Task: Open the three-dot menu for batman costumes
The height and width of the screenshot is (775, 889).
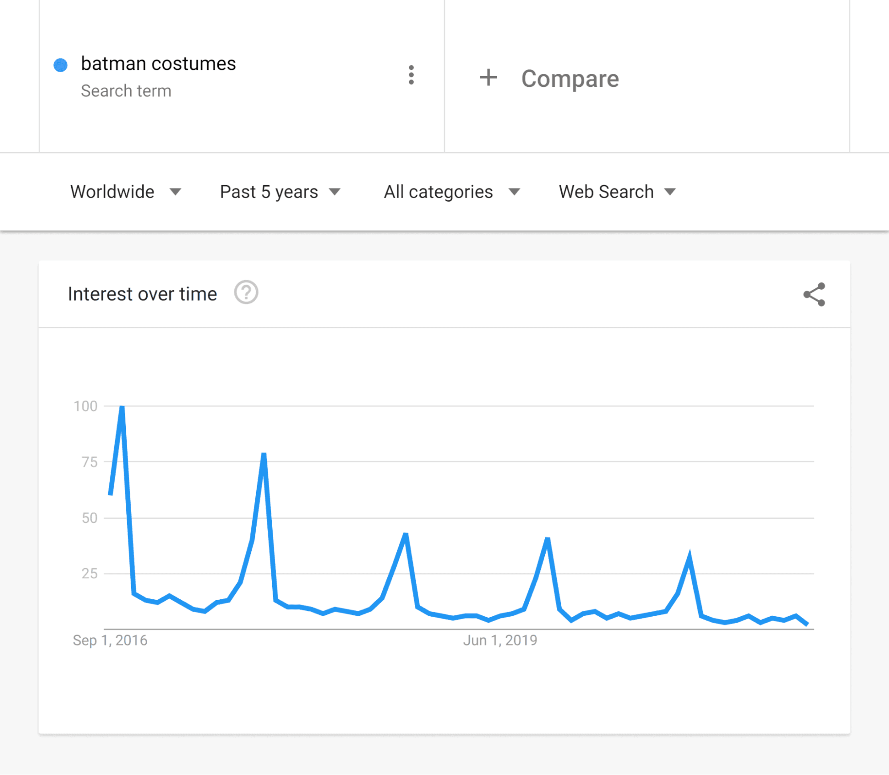Action: coord(411,75)
